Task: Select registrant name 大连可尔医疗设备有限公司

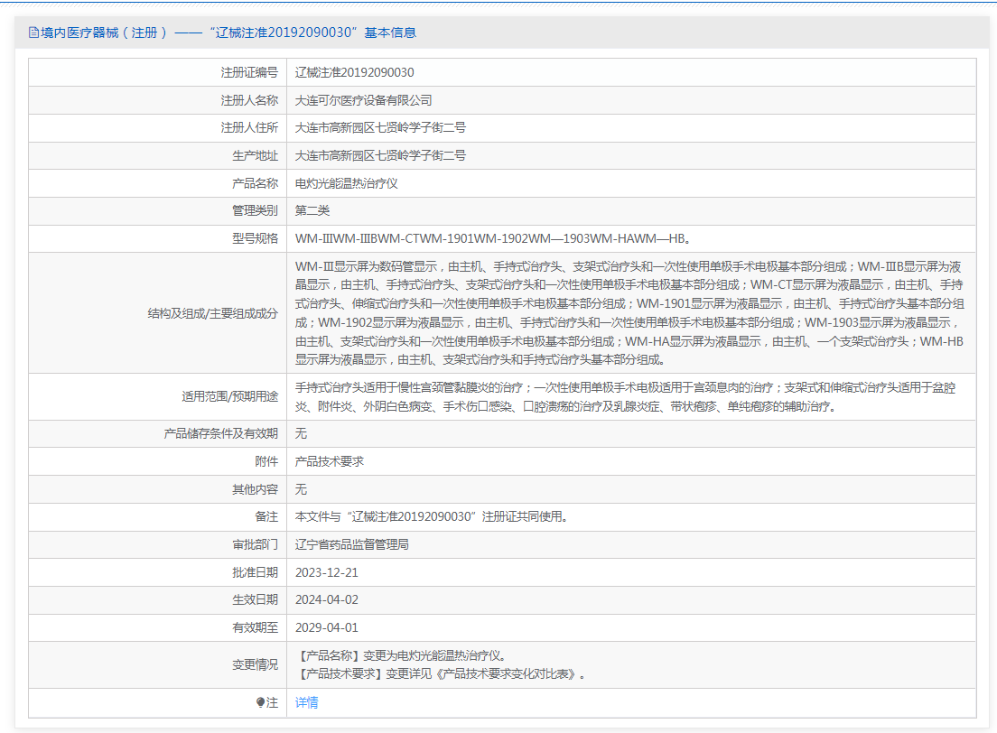Action: 364,100
